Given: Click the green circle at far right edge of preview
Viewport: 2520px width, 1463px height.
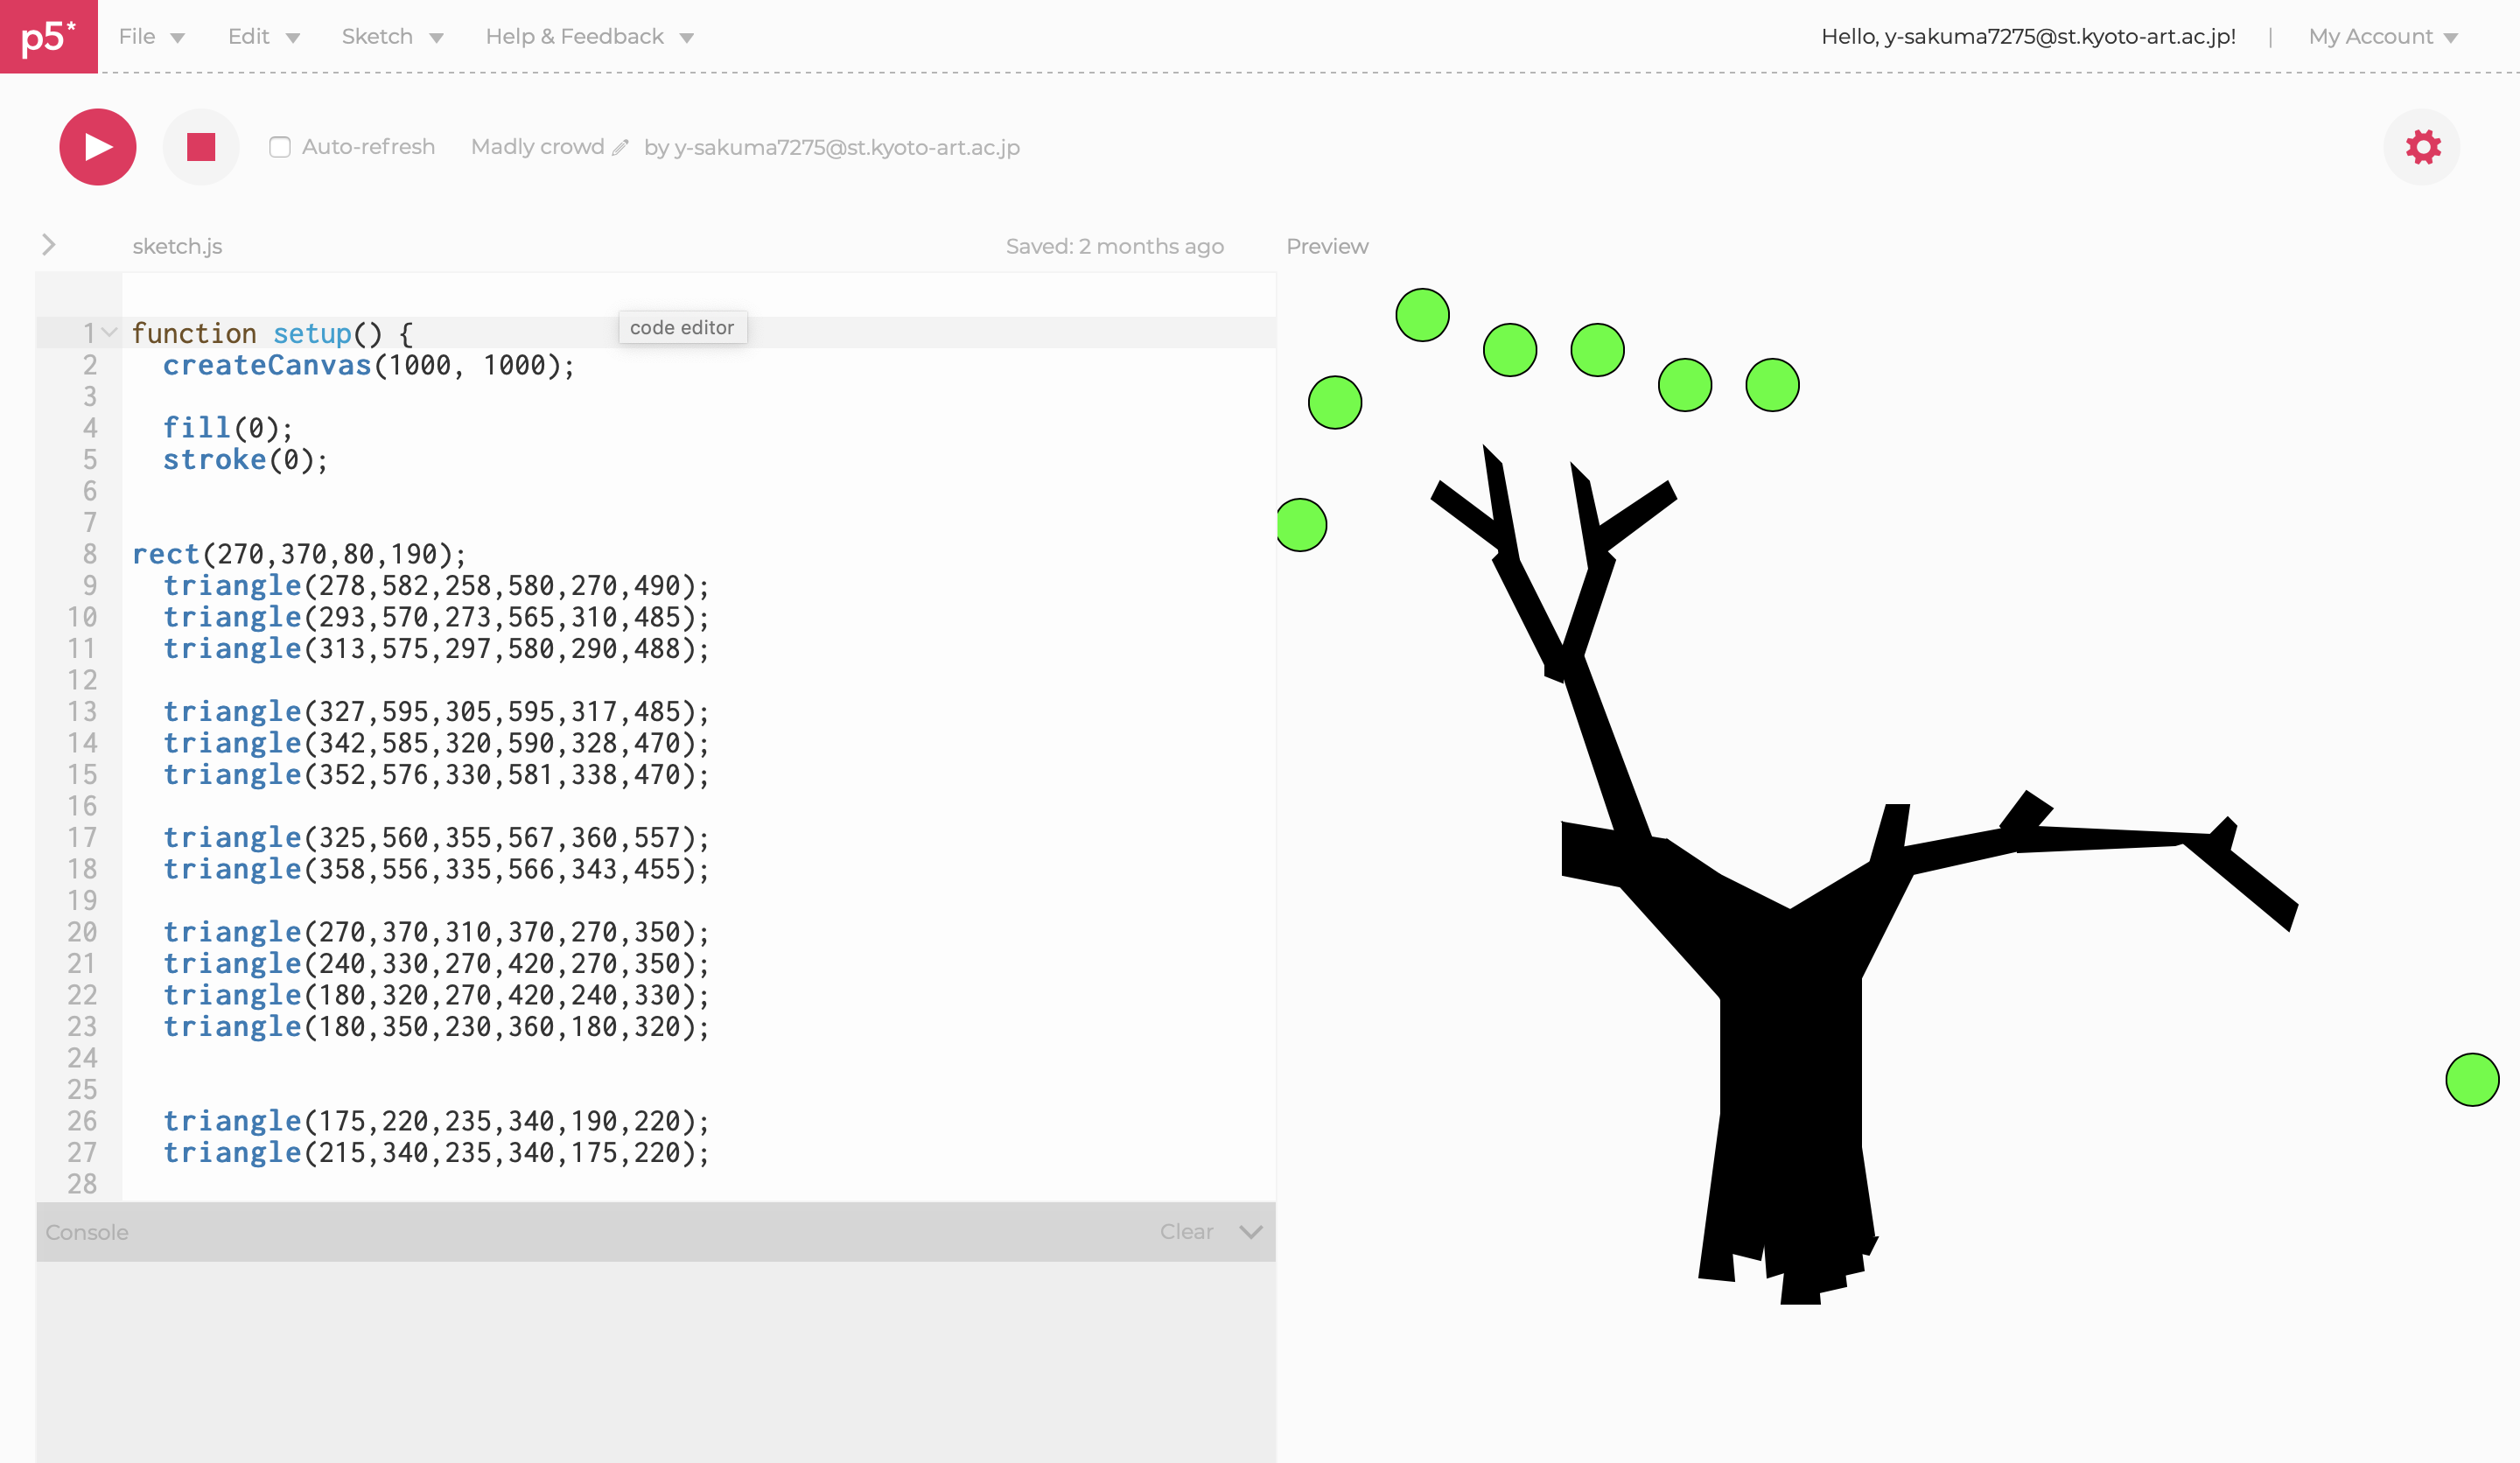Looking at the screenshot, I should click(2472, 1080).
